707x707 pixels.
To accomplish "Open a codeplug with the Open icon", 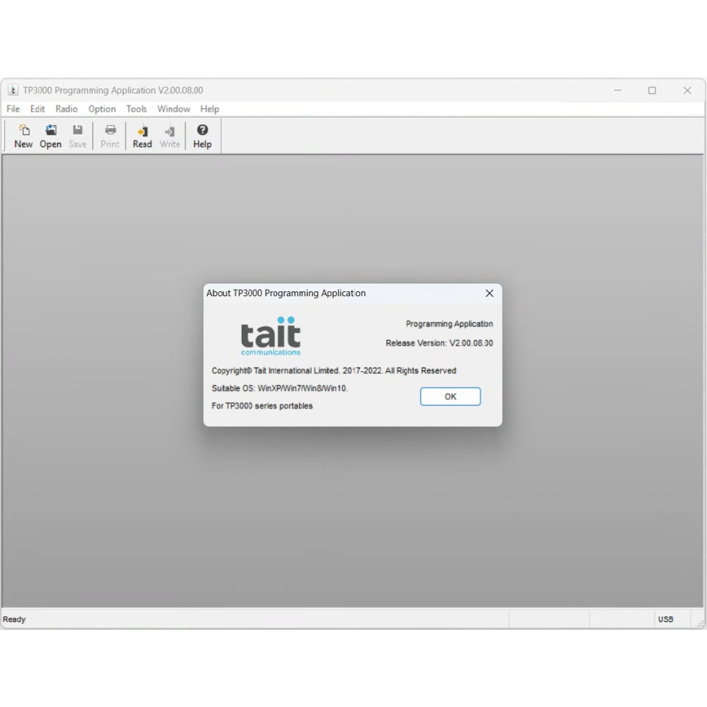I will tap(50, 135).
